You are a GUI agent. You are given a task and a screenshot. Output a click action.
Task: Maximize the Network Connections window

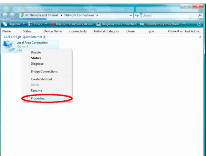(x=189, y=6)
